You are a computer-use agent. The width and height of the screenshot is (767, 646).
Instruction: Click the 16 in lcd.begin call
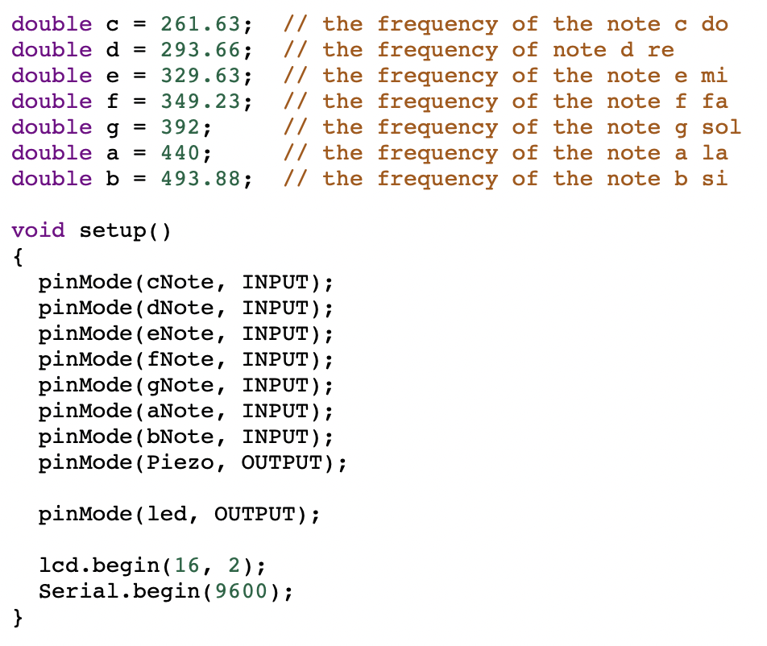click(187, 565)
